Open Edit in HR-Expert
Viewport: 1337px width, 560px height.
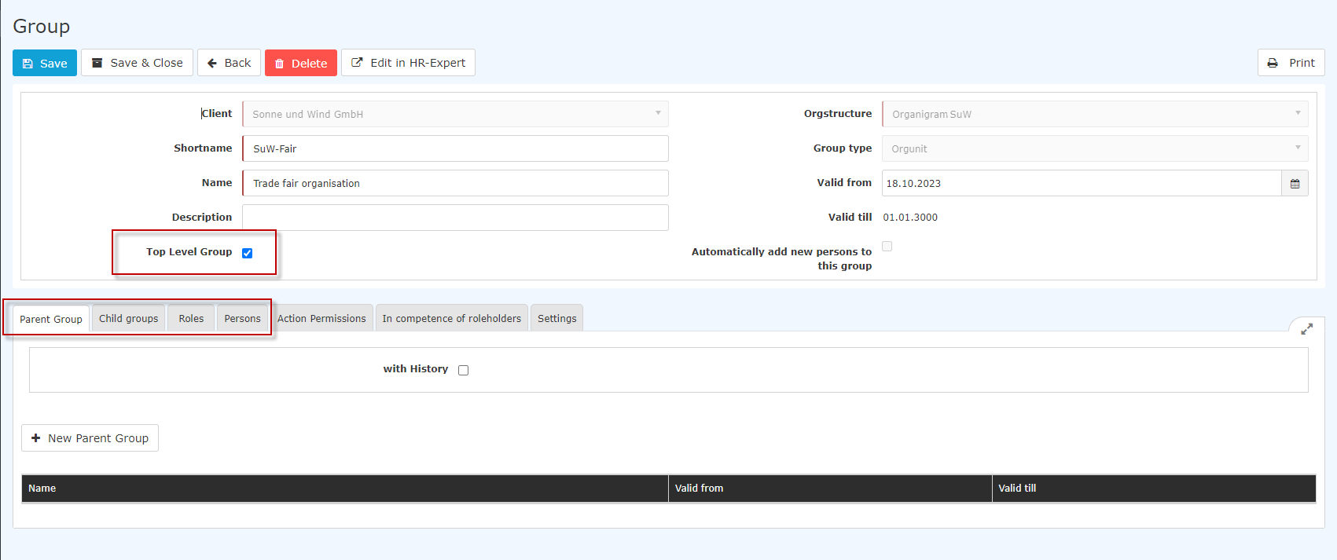(x=408, y=63)
